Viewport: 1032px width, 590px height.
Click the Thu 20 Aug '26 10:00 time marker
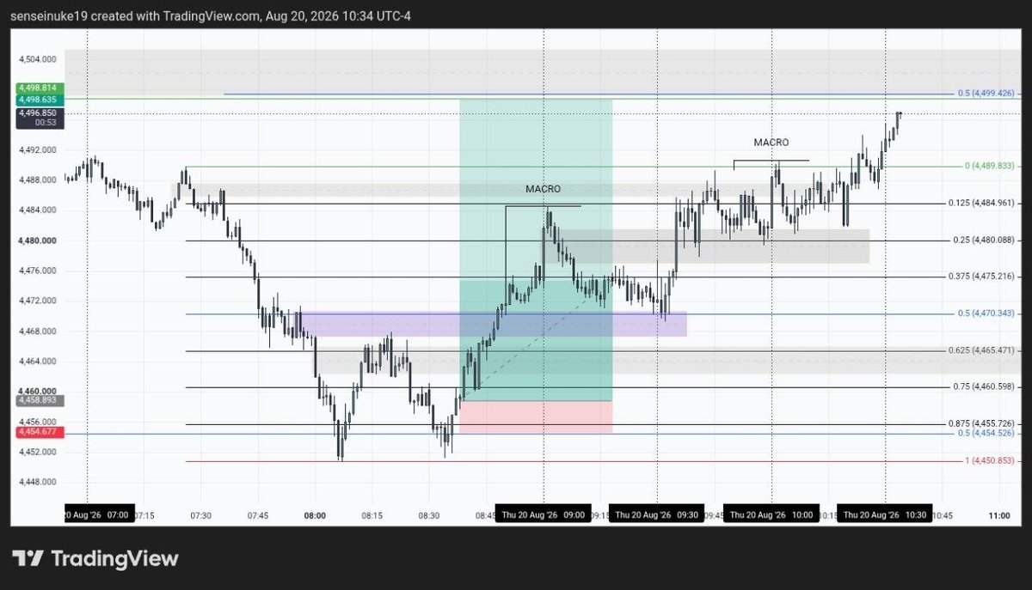pos(771,515)
